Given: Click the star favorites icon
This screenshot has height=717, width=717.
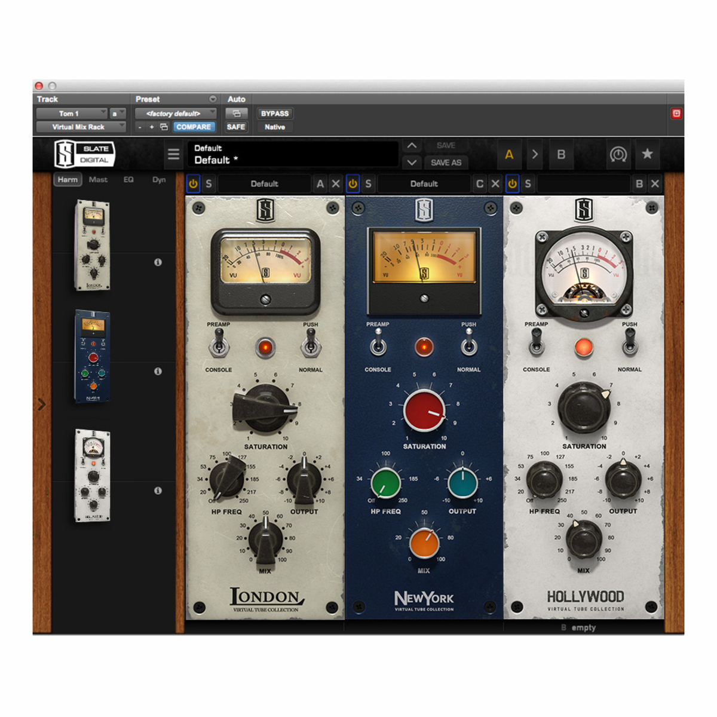Looking at the screenshot, I should coord(647,154).
